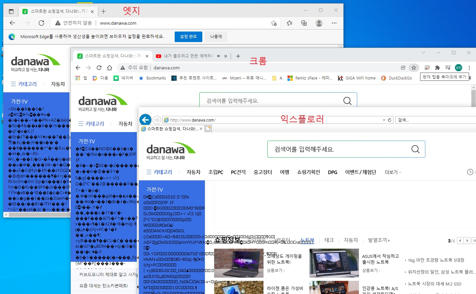Image resolution: width=476 pixels, height=294 pixels.
Task: Open Chrome media control icon
Action: (448, 68)
